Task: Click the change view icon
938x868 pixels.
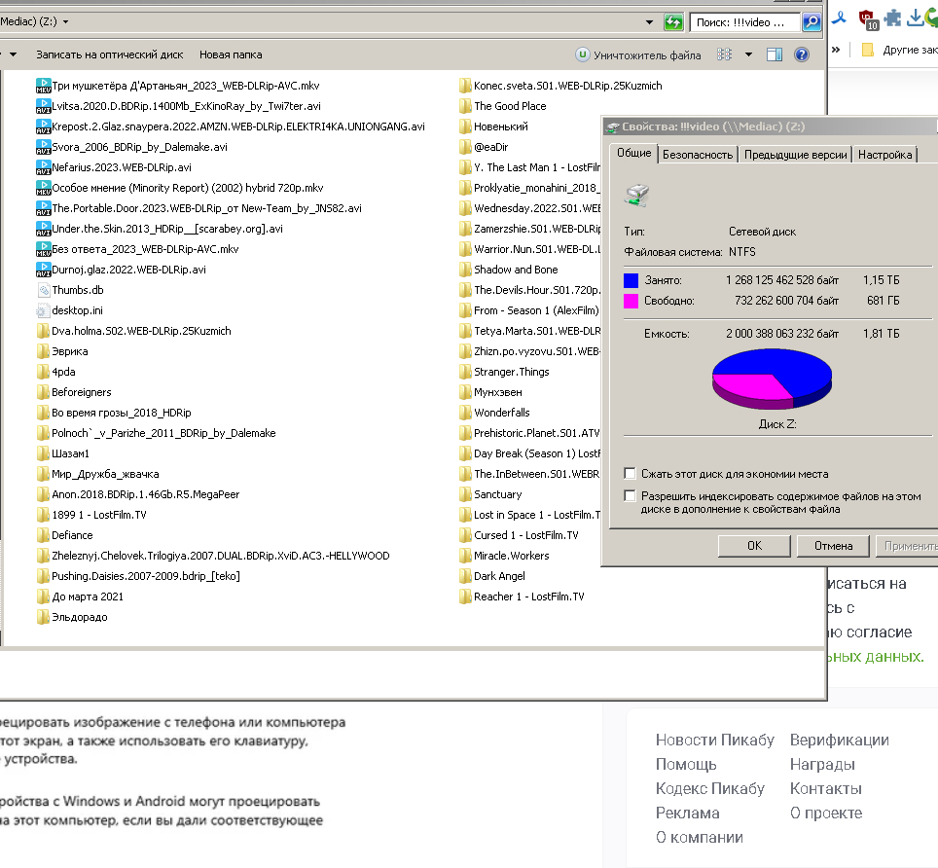Action: pyautogui.click(x=724, y=54)
